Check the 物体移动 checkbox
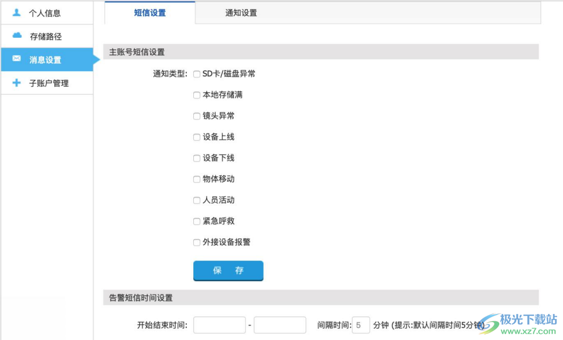The width and height of the screenshot is (563, 340). (x=197, y=179)
